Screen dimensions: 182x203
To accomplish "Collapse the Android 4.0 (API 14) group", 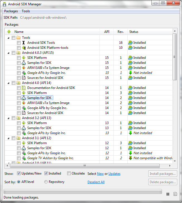I will tap(8, 83).
